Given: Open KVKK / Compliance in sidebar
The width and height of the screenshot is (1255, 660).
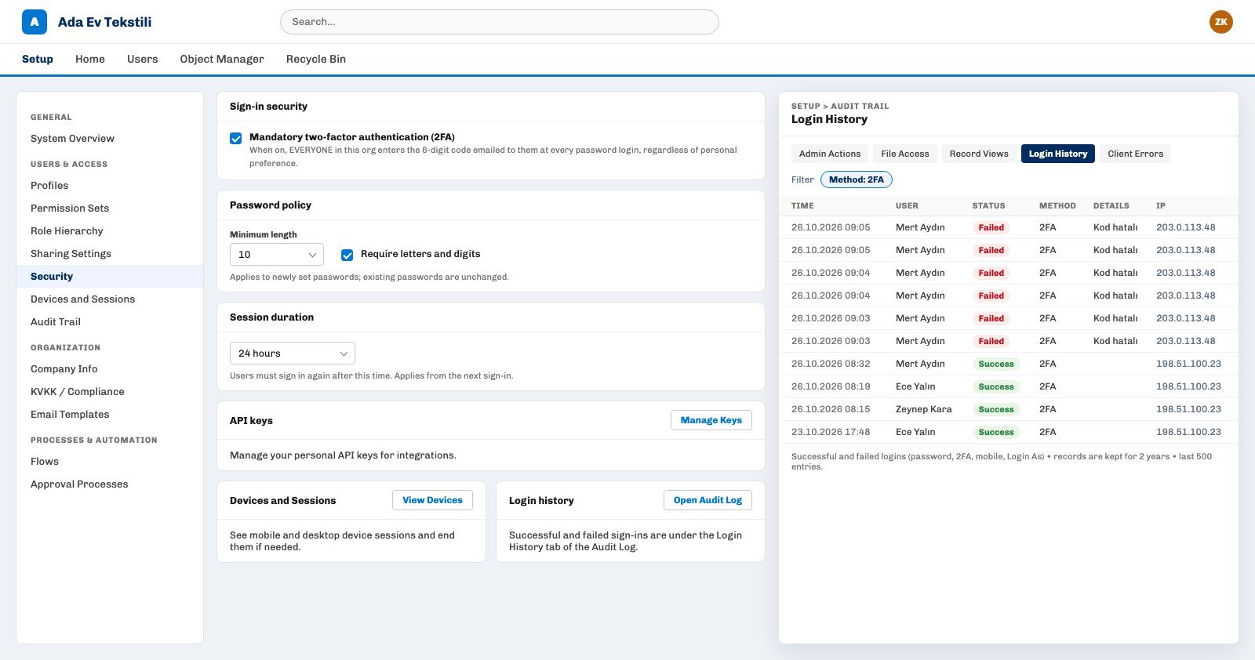Looking at the screenshot, I should [110, 392].
